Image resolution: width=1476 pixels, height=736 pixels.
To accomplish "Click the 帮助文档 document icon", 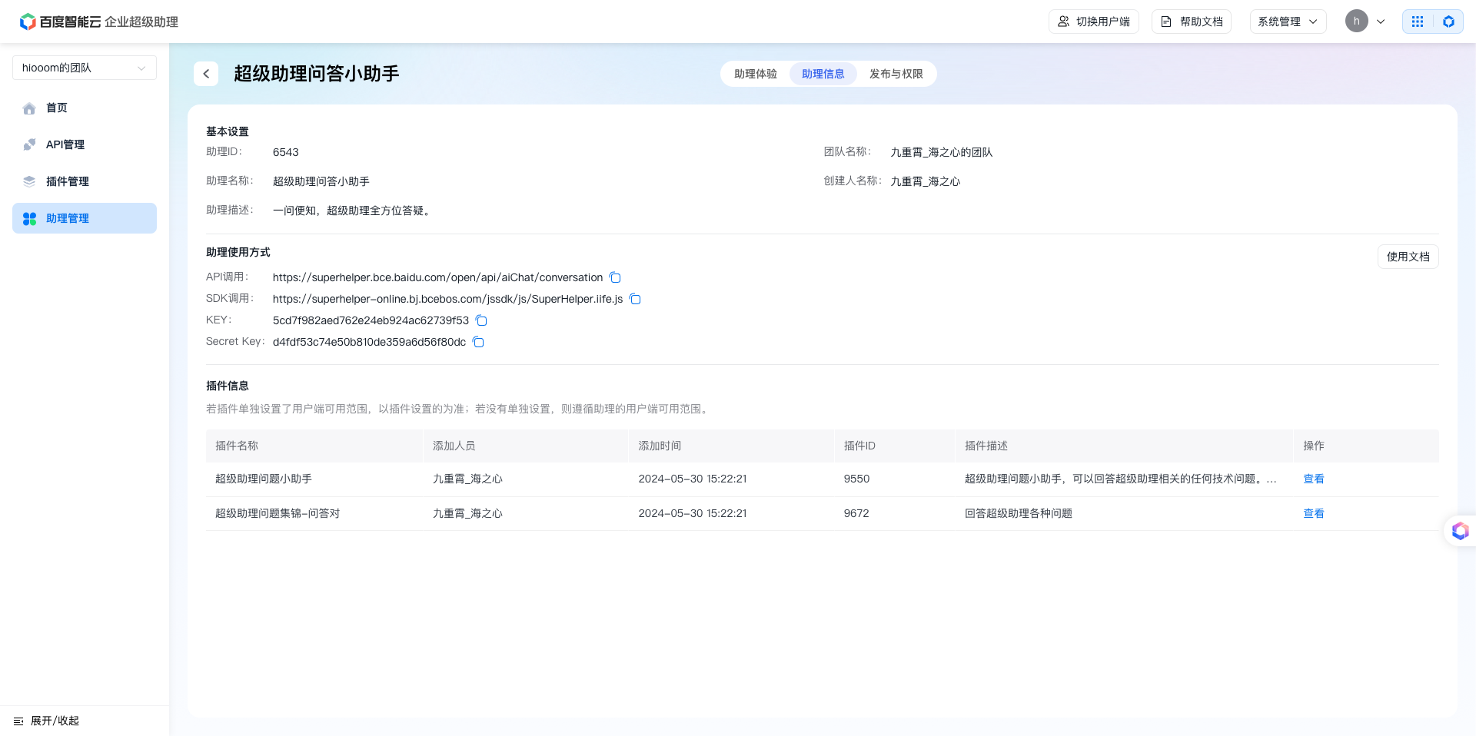I will pyautogui.click(x=1166, y=22).
